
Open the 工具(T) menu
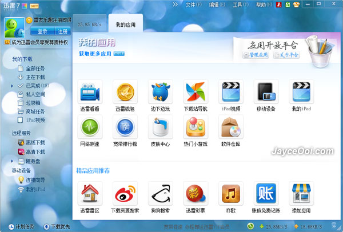pyautogui.click(x=241, y=5)
